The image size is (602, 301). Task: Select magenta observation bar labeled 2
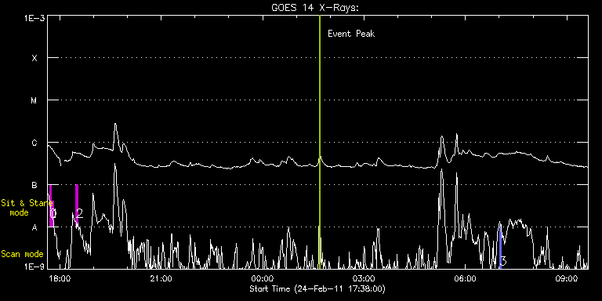coord(77,205)
